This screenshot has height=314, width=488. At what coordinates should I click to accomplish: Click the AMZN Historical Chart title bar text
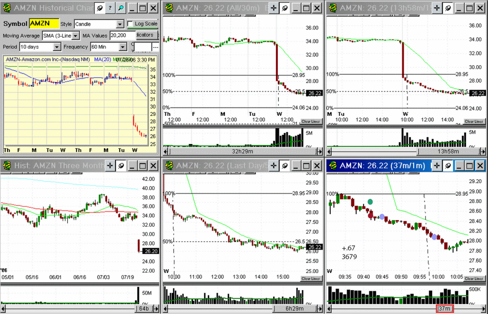53,8
